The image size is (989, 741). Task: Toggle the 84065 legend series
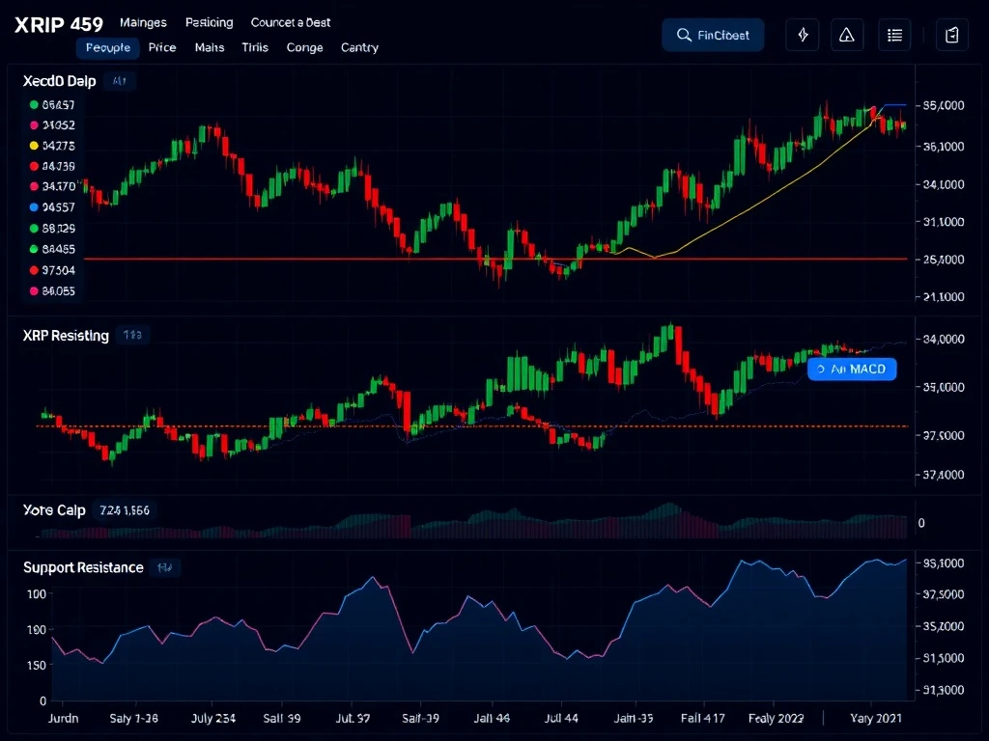pyautogui.click(x=58, y=290)
